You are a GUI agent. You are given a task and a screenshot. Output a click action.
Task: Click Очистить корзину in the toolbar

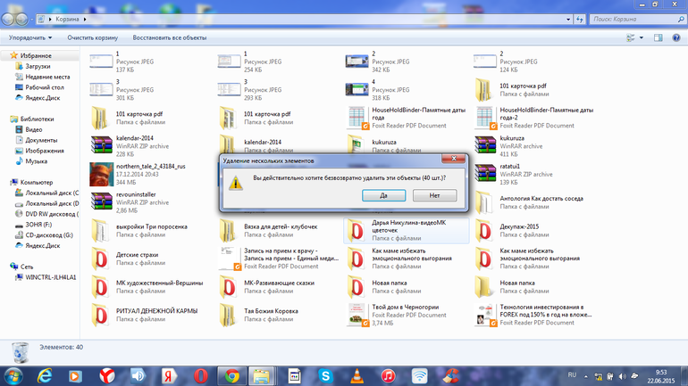[93, 38]
